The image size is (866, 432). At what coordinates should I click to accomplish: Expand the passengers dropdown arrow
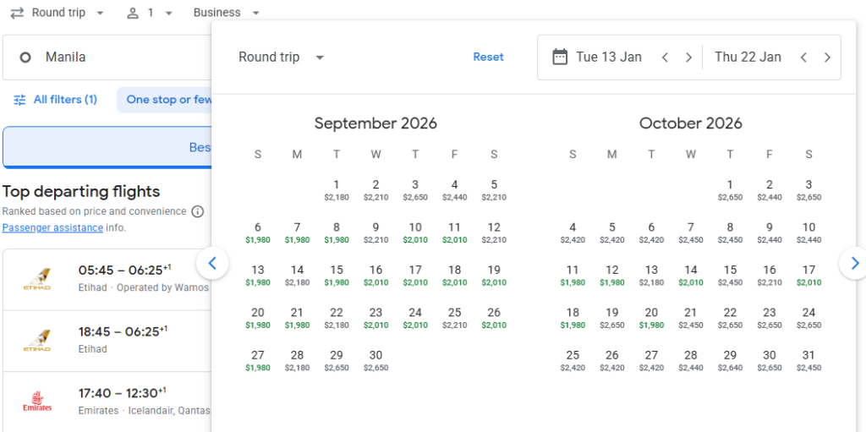(169, 14)
